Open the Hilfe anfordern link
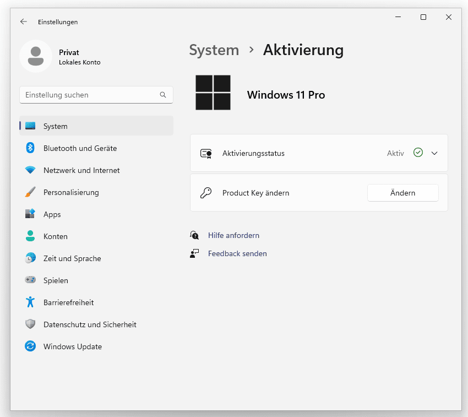Image resolution: width=468 pixels, height=417 pixels. pos(233,235)
